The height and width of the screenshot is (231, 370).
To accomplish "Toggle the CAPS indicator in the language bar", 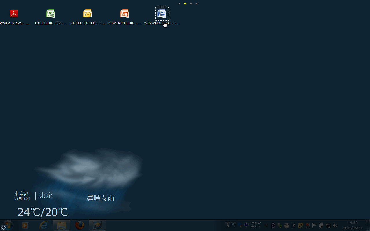I will point(254,223).
